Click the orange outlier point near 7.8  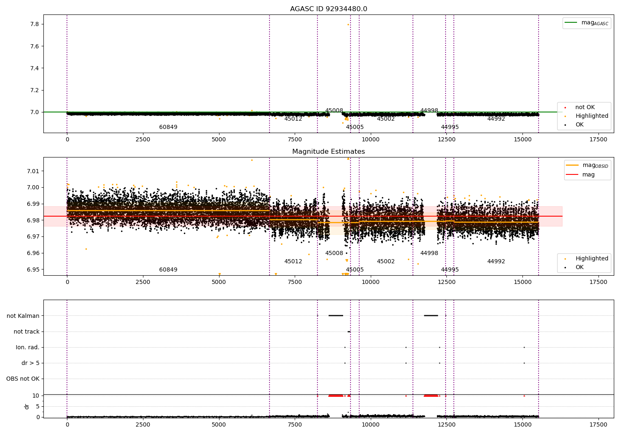pyautogui.click(x=348, y=25)
